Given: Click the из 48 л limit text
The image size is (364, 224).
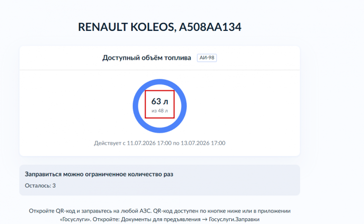Looking at the screenshot, I should (x=160, y=111).
